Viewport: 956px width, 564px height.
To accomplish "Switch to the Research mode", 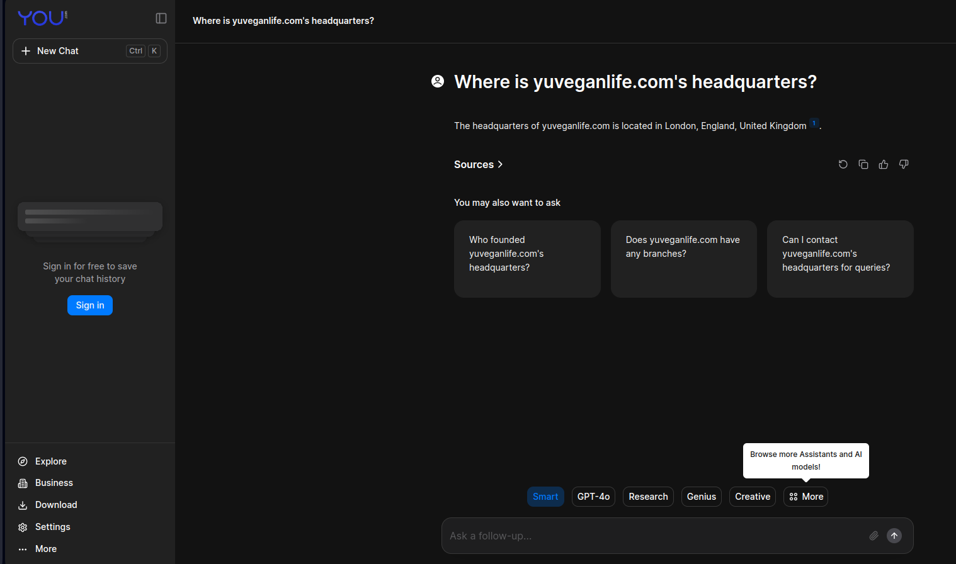I will click(x=648, y=497).
